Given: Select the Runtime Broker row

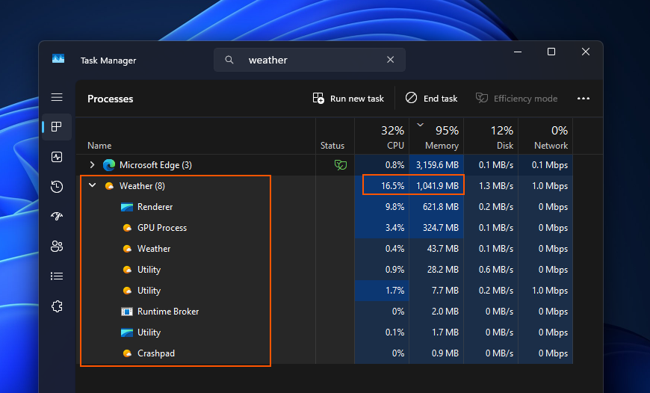Looking at the screenshot, I should click(324, 312).
